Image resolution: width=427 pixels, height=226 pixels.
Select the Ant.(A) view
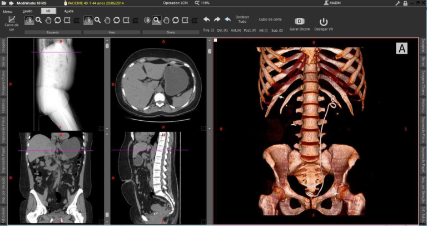click(236, 31)
